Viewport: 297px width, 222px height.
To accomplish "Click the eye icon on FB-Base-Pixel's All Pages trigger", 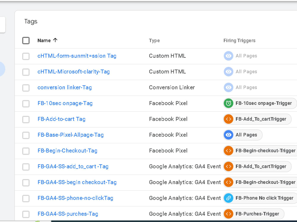I will click(228, 135).
